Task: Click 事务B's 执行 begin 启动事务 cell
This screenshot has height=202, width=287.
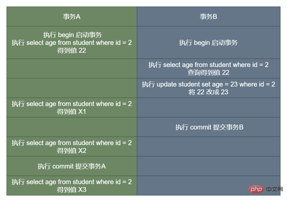Action: [x=209, y=43]
